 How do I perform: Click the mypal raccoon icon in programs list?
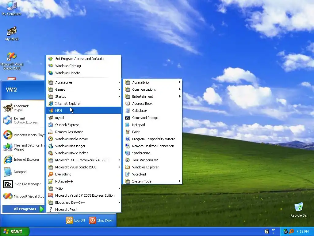point(51,118)
